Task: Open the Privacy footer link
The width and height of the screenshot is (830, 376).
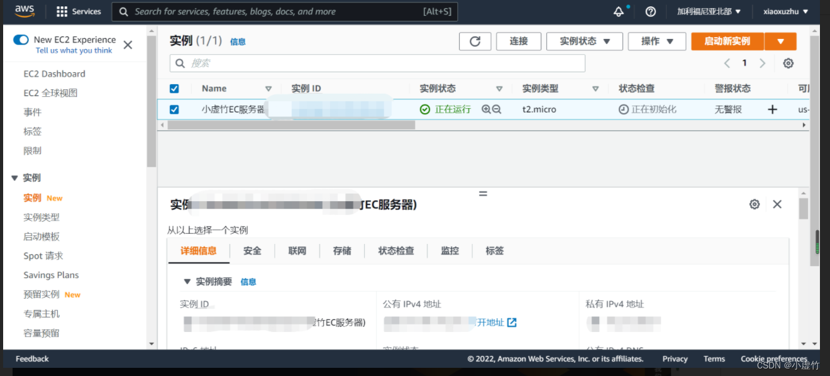Action: pyautogui.click(x=675, y=359)
